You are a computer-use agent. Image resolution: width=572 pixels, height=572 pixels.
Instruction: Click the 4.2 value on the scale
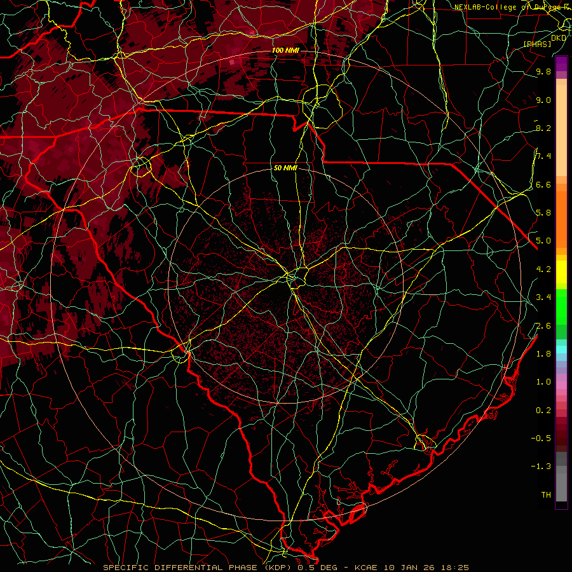tap(543, 269)
